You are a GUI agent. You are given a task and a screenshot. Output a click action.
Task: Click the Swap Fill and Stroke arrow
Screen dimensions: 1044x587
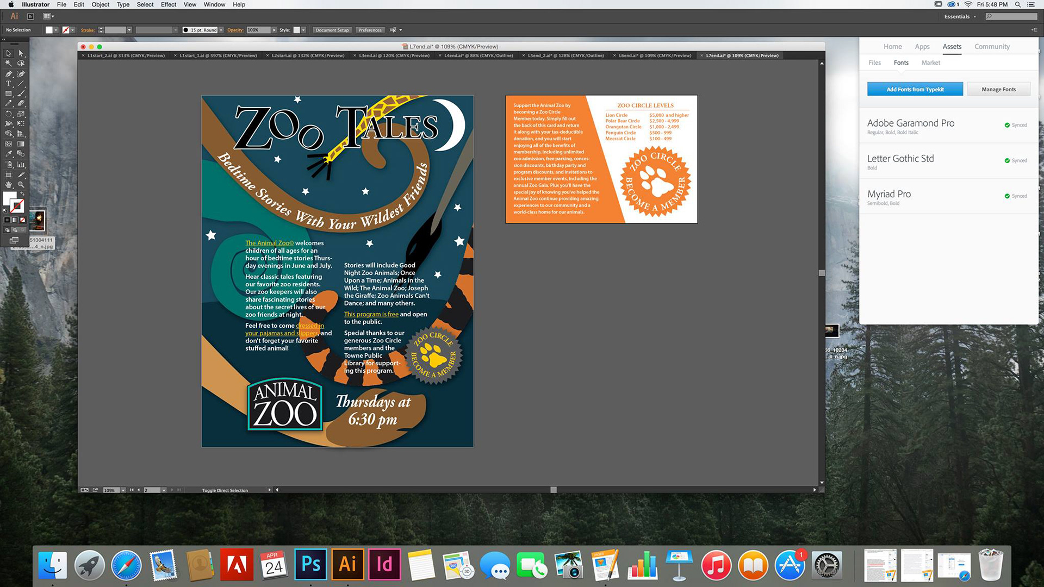point(22,193)
